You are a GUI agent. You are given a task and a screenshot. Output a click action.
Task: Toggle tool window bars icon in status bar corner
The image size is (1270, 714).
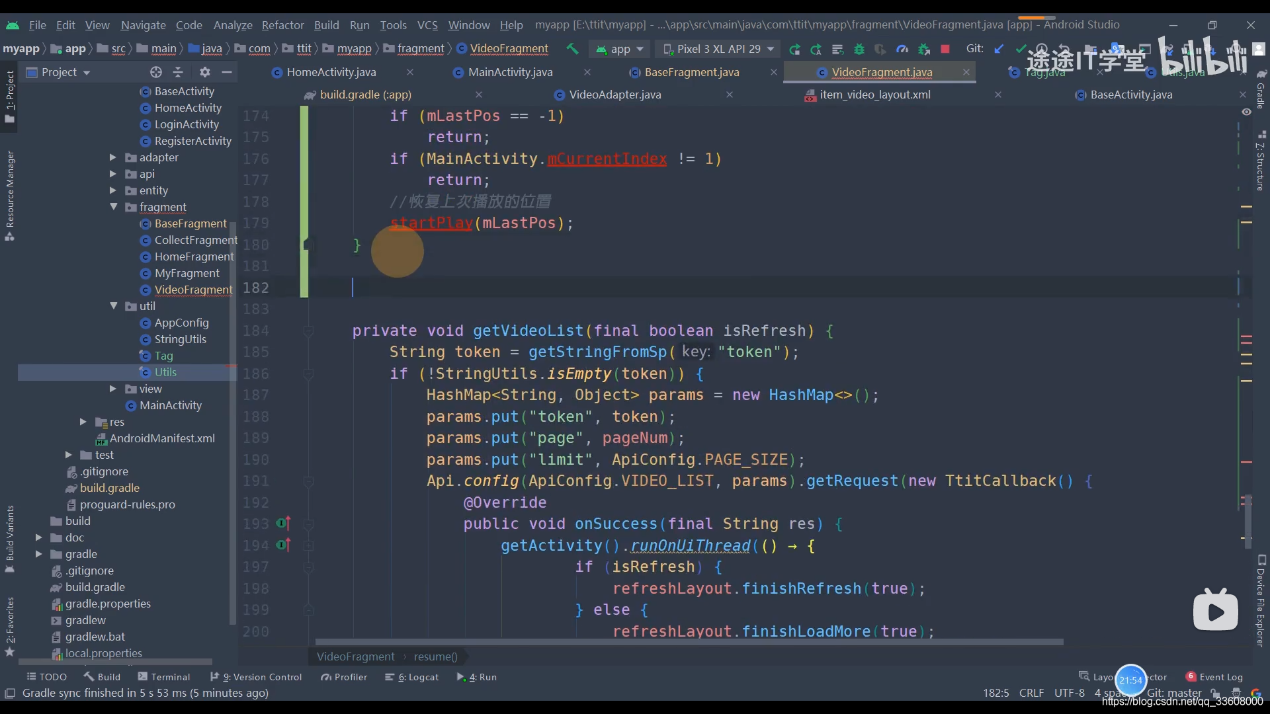[10, 693]
